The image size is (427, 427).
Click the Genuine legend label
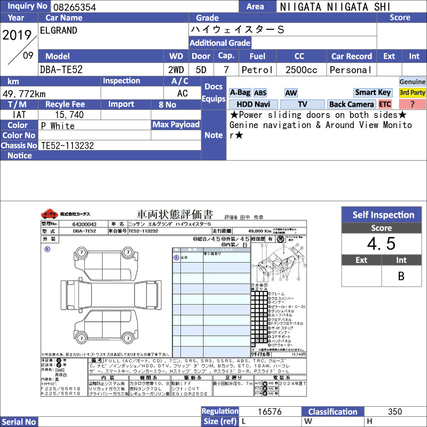pyautogui.click(x=413, y=82)
